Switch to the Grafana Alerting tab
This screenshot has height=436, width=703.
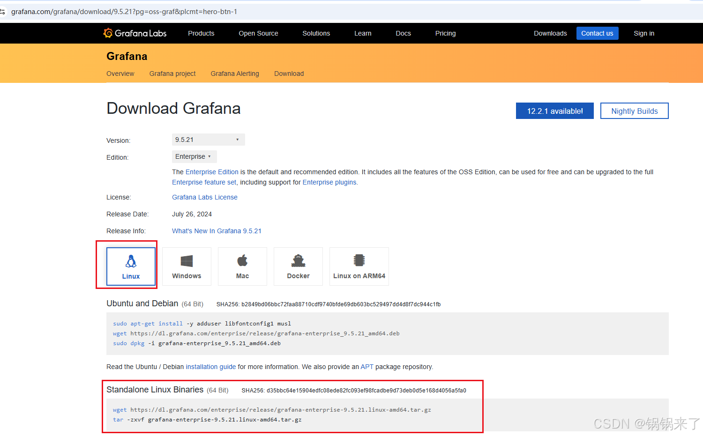[x=235, y=74]
